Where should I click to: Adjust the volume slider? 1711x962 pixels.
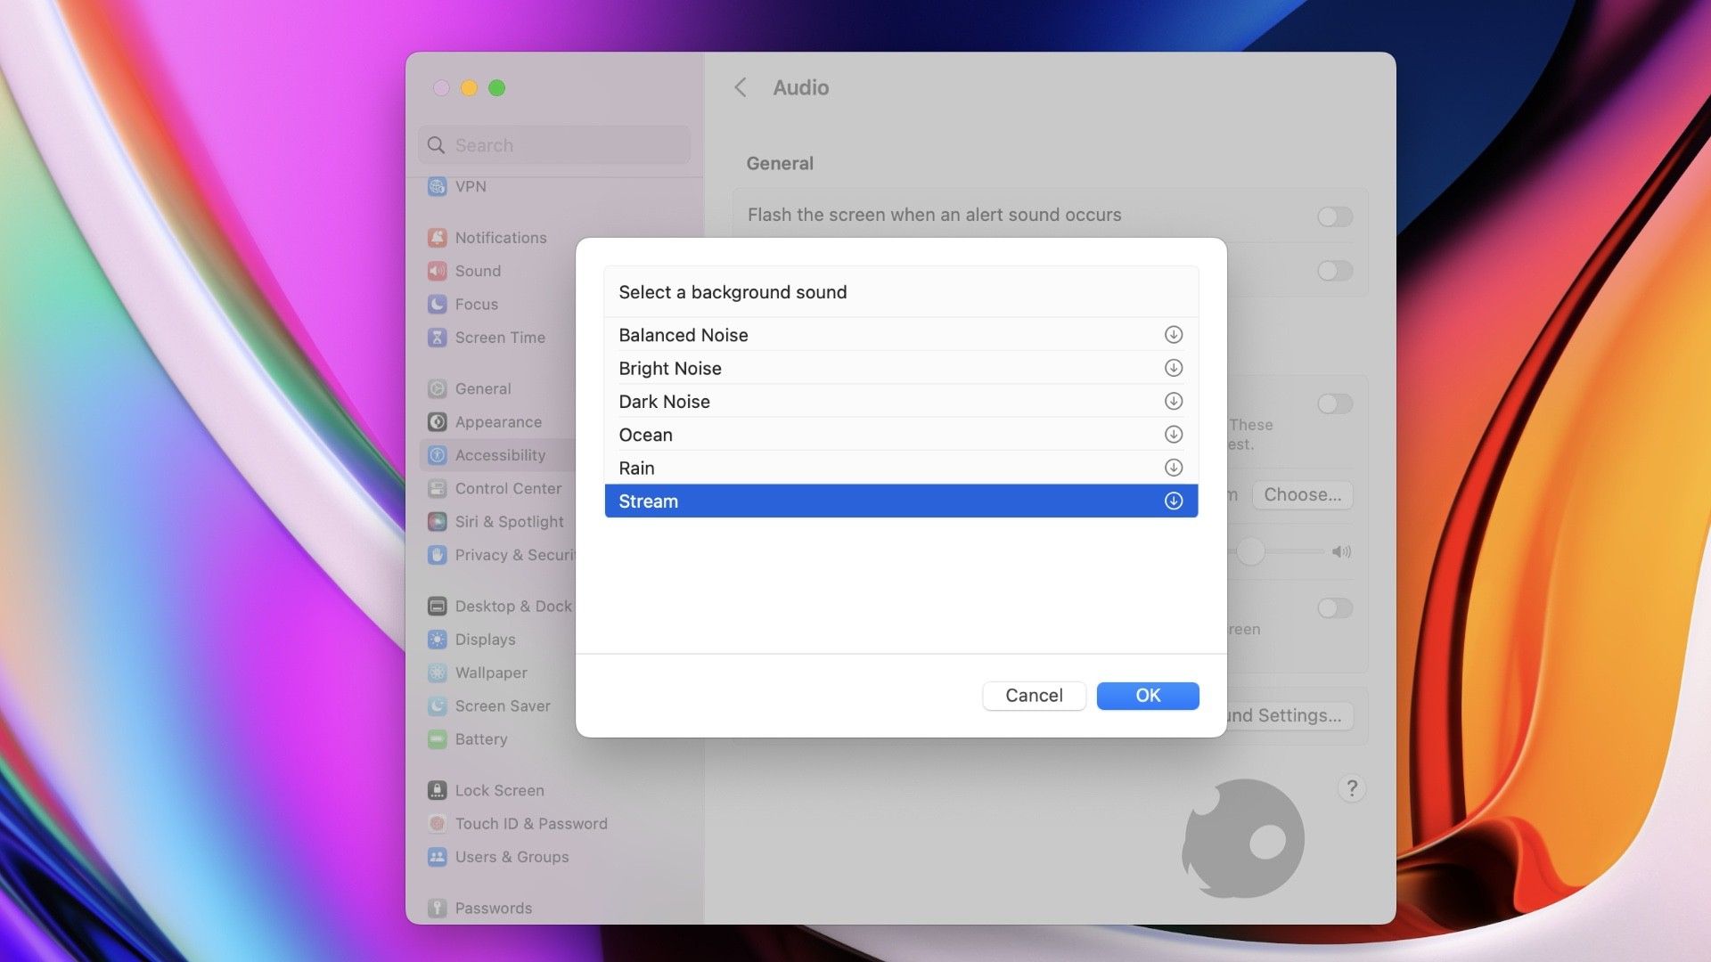pyautogui.click(x=1250, y=552)
